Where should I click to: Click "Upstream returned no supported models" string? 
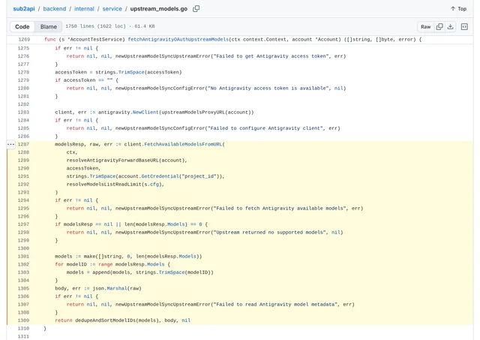point(269,232)
